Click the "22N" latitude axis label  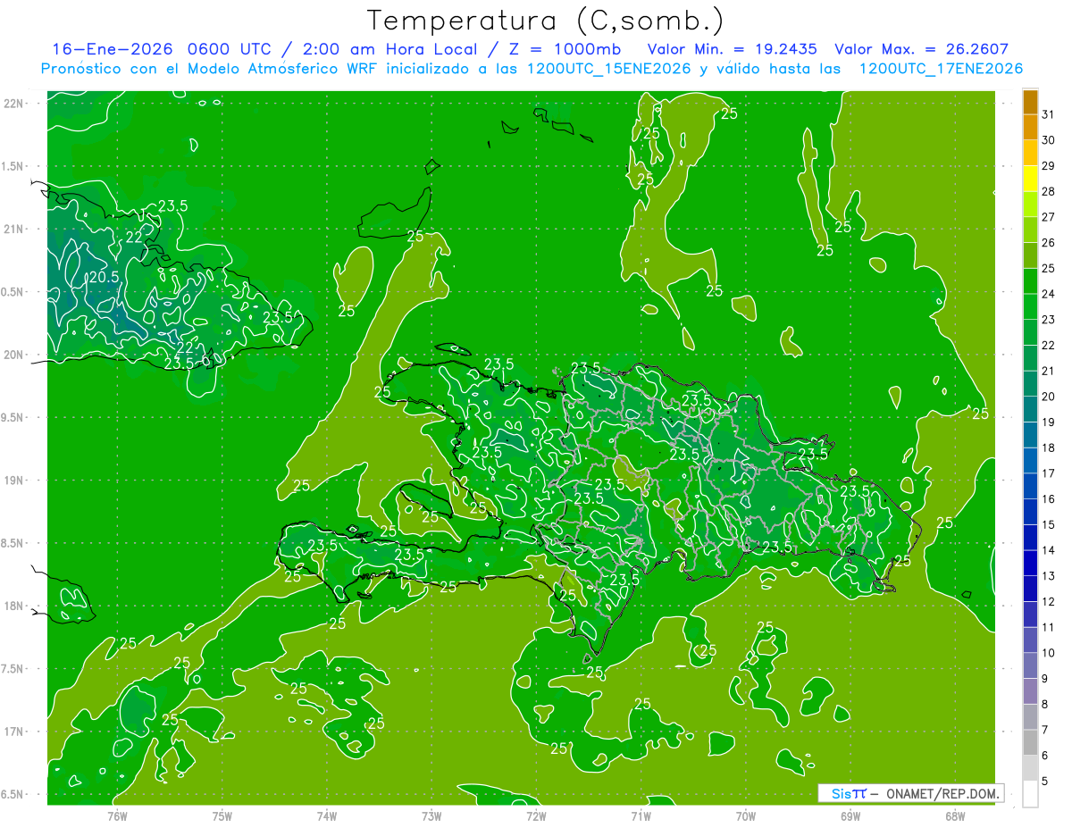coord(14,103)
